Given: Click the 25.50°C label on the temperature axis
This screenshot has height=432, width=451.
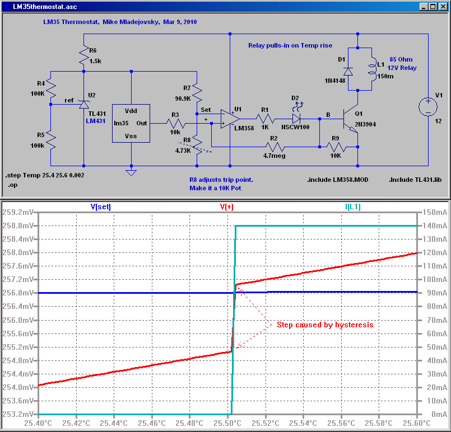Looking at the screenshot, I should pos(227,423).
